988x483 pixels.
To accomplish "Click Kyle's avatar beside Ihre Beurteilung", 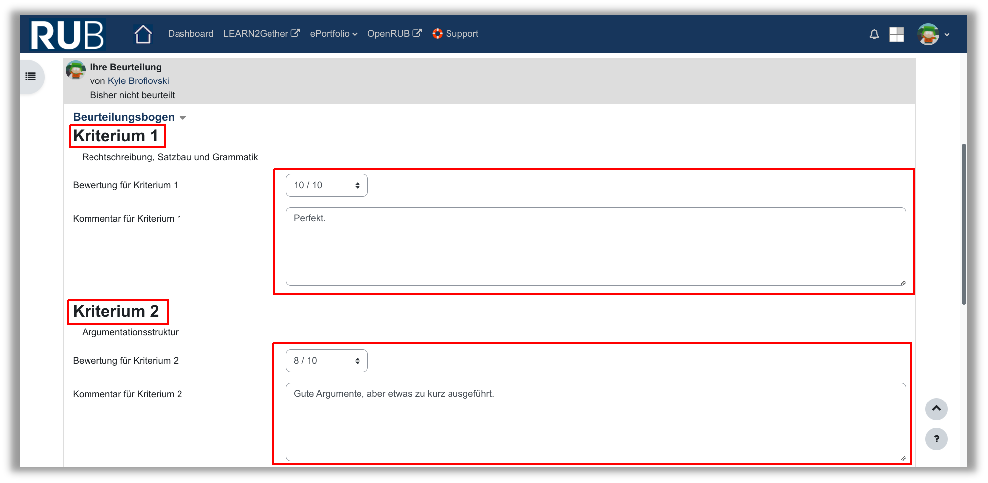I will [76, 70].
